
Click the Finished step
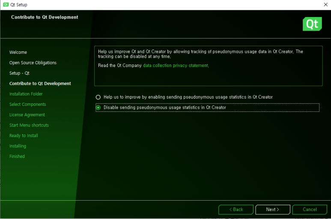pos(17,156)
